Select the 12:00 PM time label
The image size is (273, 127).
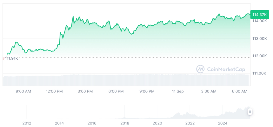[54, 92]
